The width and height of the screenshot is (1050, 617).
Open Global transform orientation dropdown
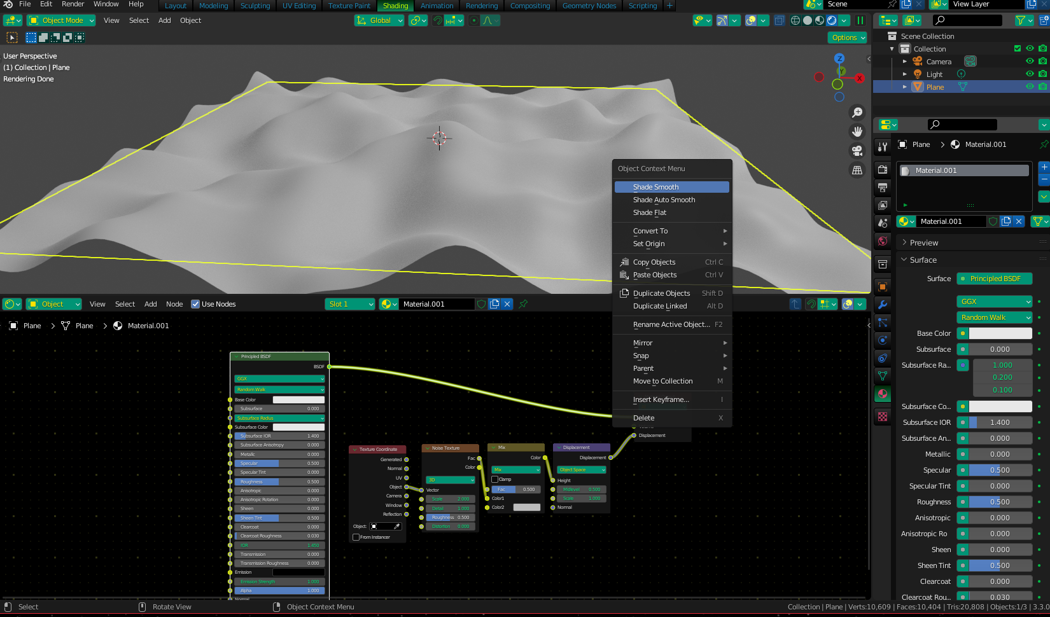click(379, 20)
